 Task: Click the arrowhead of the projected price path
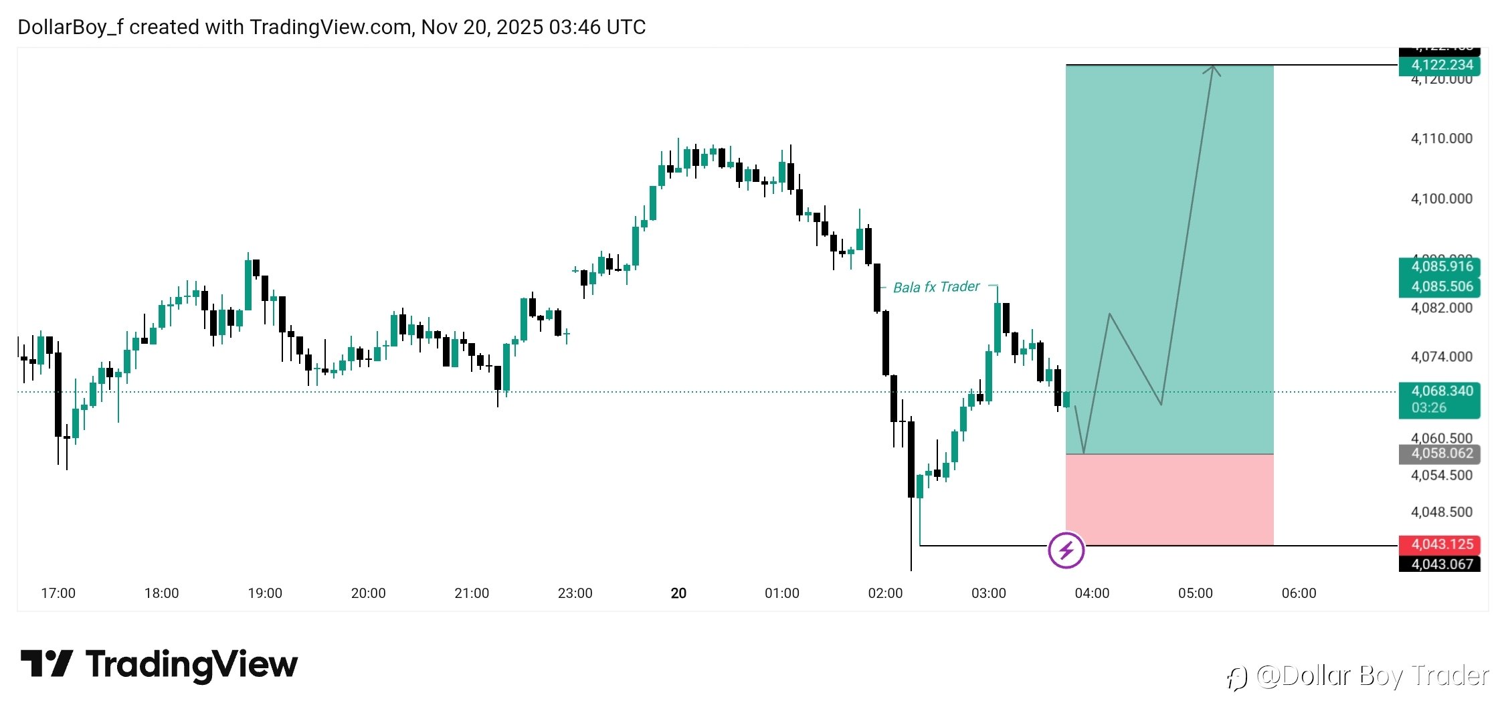click(1212, 69)
